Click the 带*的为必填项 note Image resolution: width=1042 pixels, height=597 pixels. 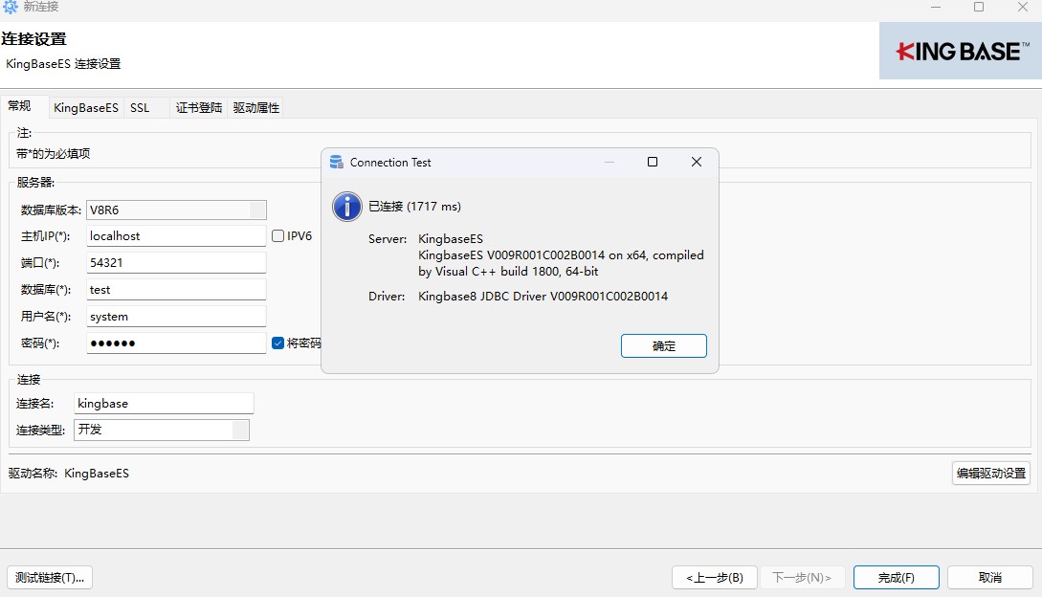54,154
